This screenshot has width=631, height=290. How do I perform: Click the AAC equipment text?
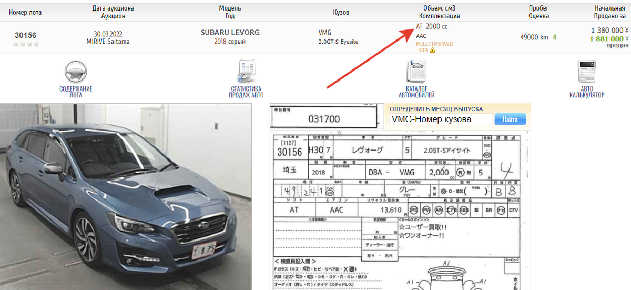pyautogui.click(x=421, y=36)
